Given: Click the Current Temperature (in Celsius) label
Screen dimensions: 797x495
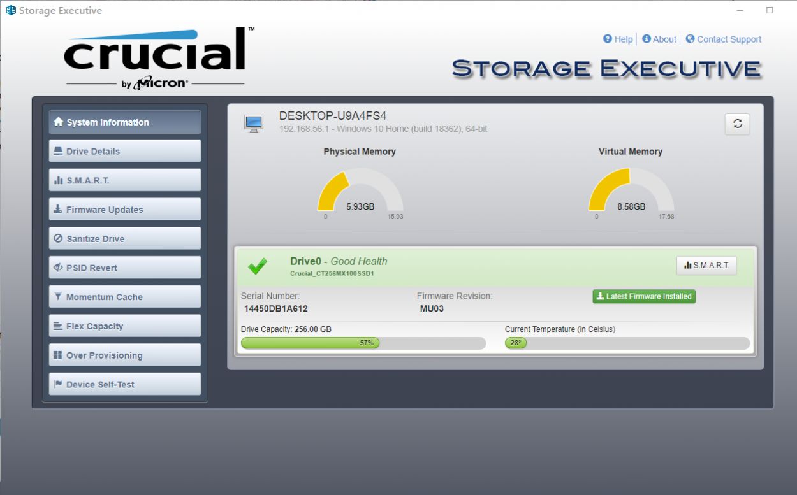Looking at the screenshot, I should point(560,329).
